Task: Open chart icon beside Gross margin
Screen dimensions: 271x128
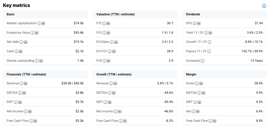Action: coord(201,84)
